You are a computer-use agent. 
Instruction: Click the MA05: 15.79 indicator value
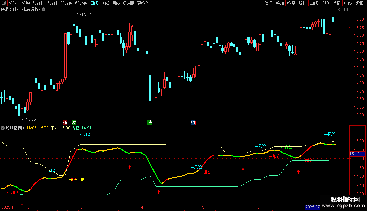pos(38,128)
